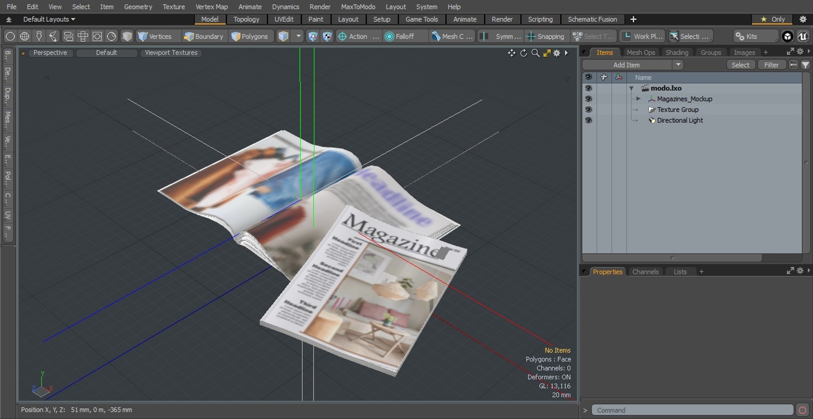Click the viewport rotate icon
The width and height of the screenshot is (813, 419).
(523, 53)
